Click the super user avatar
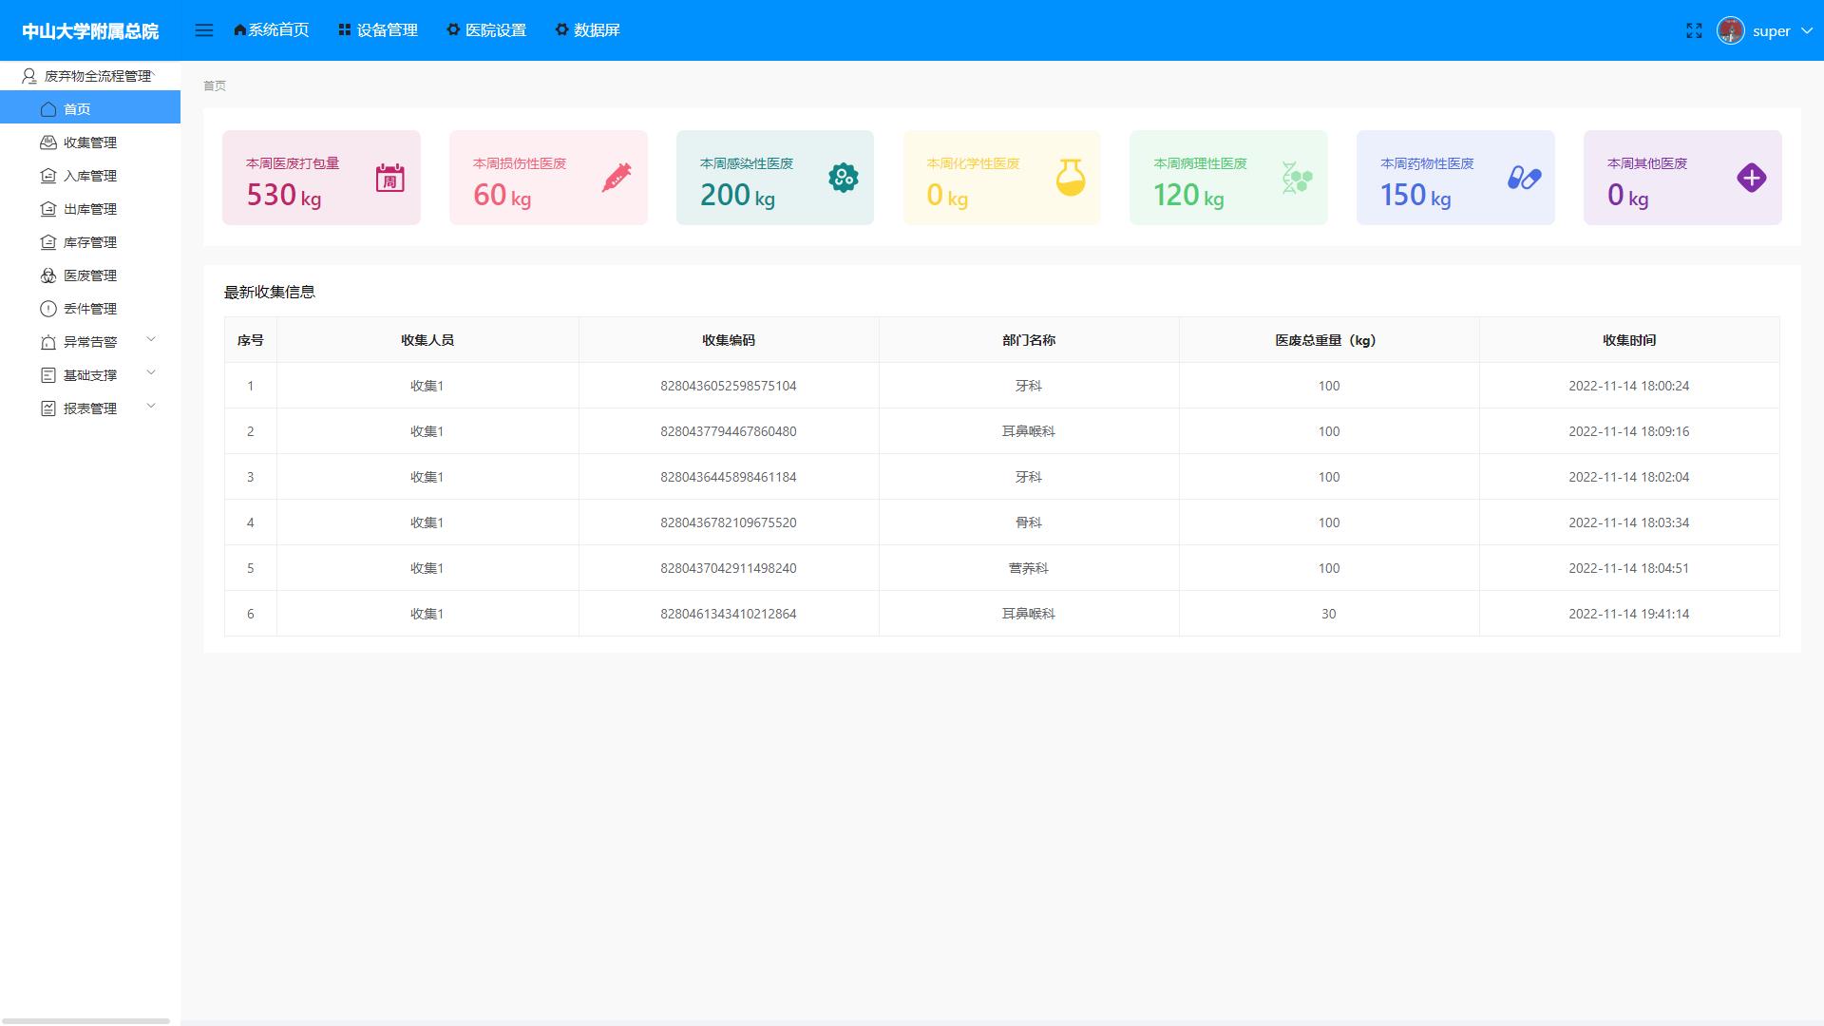The image size is (1824, 1026). pyautogui.click(x=1730, y=30)
